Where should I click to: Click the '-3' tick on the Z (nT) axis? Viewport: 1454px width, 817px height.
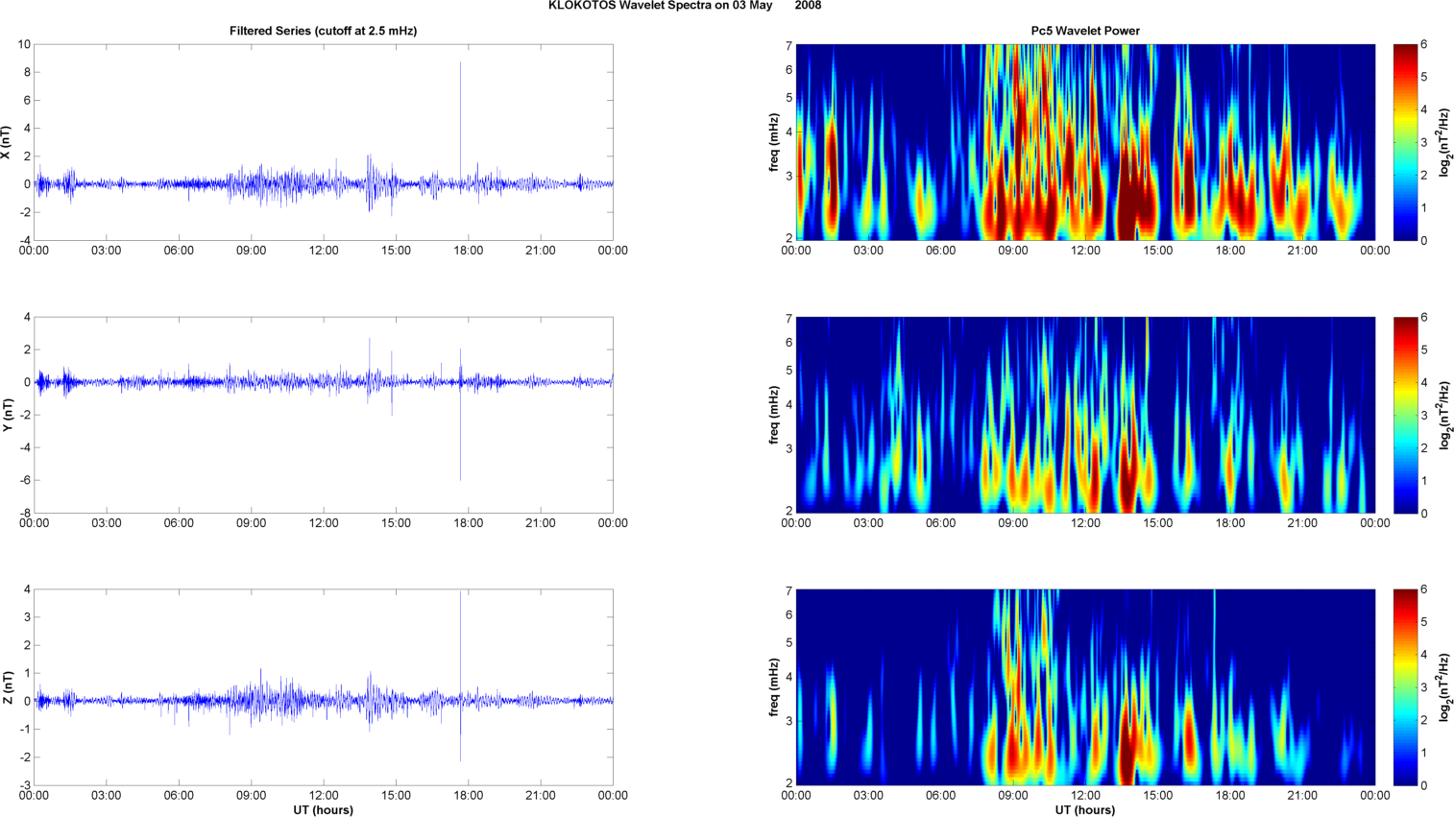pos(24,786)
